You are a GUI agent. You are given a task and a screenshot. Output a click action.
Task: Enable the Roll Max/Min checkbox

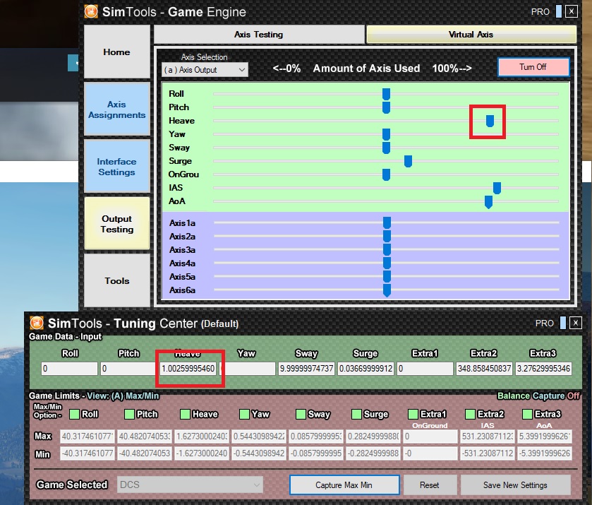(x=74, y=415)
